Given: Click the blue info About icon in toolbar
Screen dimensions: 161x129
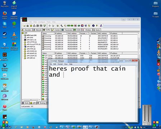Looking at the screenshot, I should 93,26.
